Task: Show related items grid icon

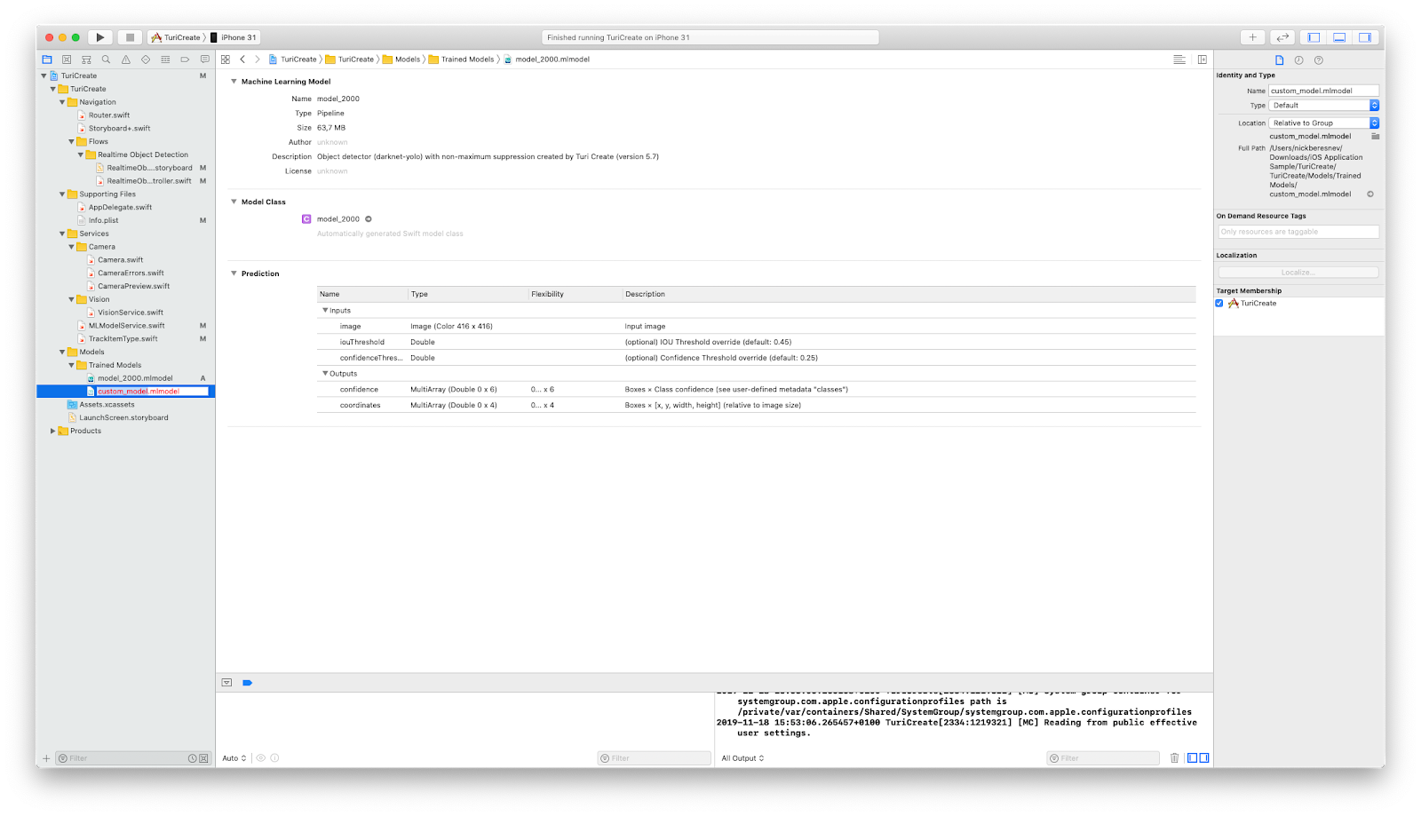Action: 226,59
